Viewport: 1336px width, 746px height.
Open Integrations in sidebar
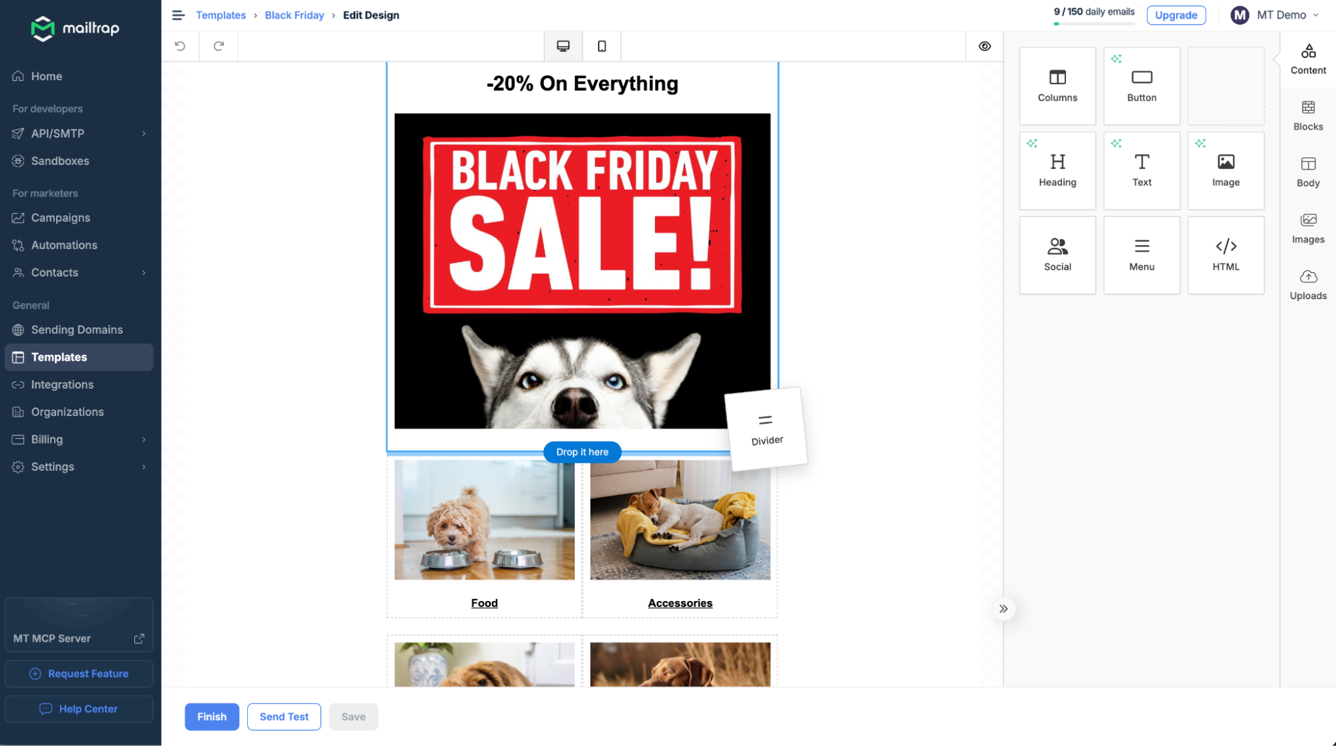coord(79,385)
